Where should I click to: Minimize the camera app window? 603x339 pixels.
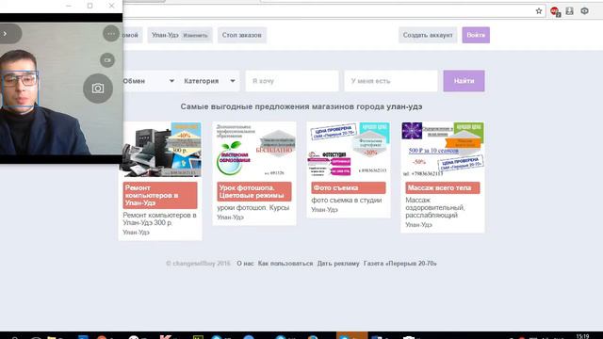click(x=69, y=6)
